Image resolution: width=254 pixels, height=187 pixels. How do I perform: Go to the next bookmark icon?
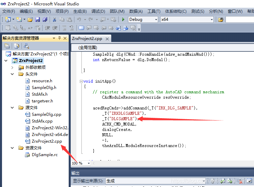click(96, 28)
